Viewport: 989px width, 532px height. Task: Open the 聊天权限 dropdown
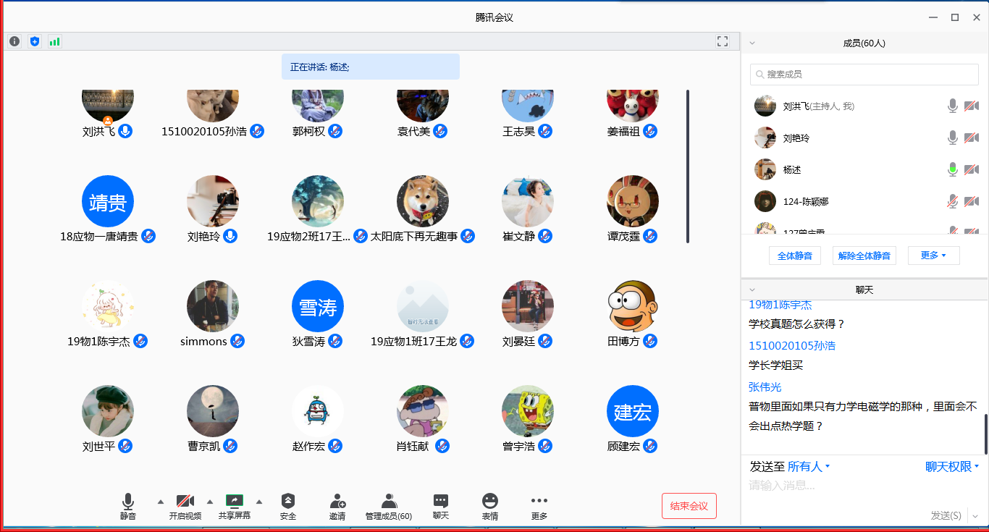(952, 467)
